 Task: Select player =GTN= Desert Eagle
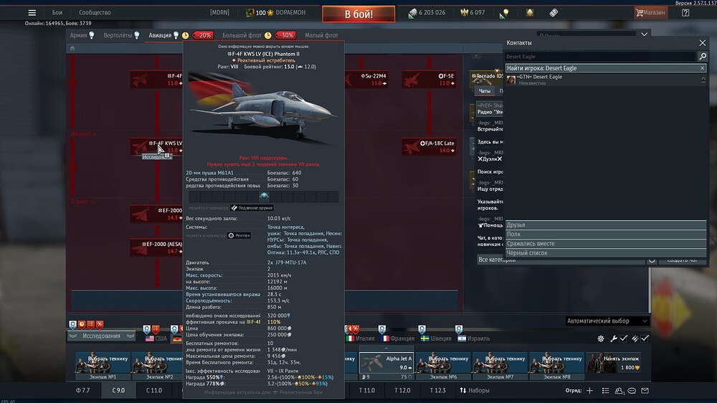click(x=606, y=80)
